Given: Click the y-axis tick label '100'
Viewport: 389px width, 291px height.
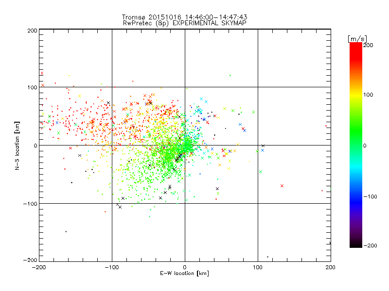Looking at the screenshot, I should point(32,87).
